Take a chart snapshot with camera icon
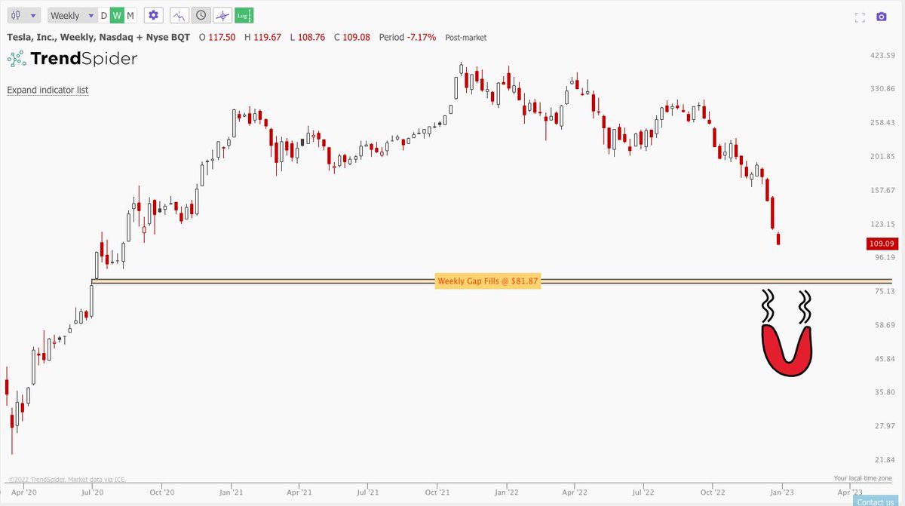The height and width of the screenshot is (506, 905). coord(882,17)
